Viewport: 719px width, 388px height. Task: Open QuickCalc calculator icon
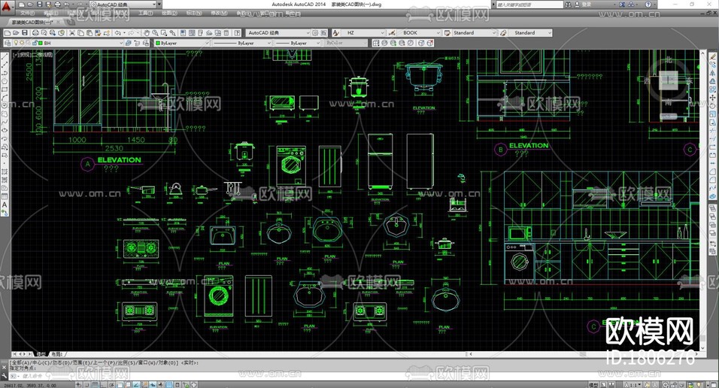pyautogui.click(x=226, y=32)
